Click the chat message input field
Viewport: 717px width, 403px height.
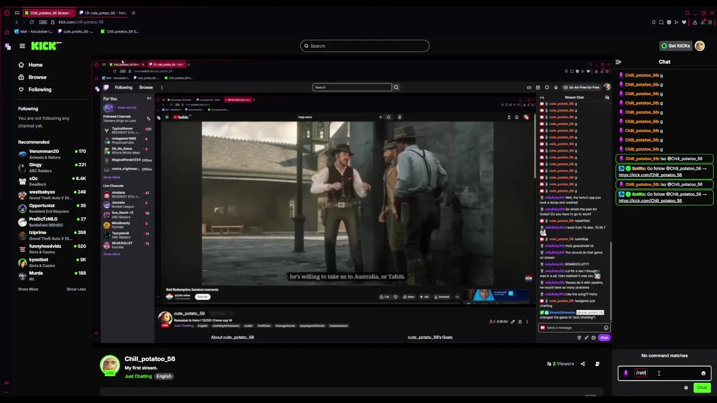click(x=665, y=373)
